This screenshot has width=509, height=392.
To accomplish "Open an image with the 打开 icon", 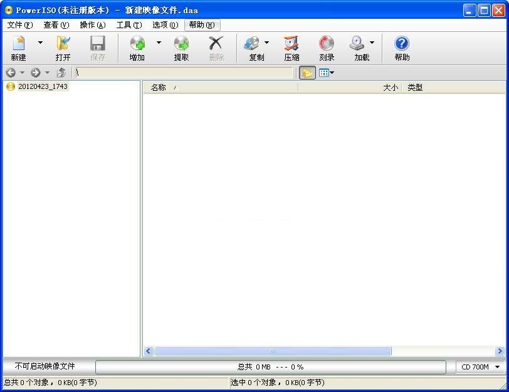I will tap(63, 43).
